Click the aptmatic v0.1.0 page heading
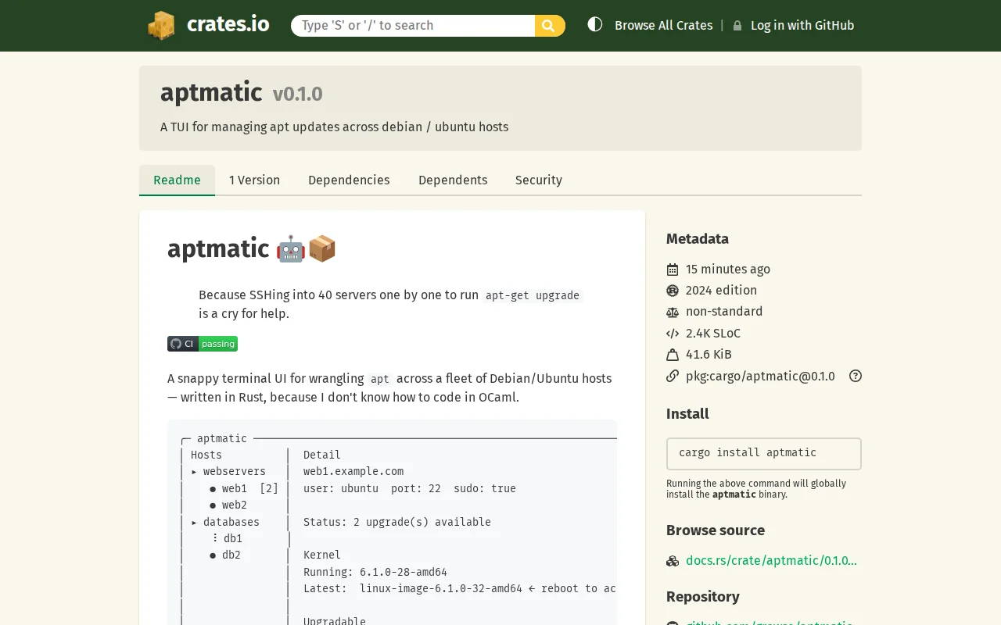 coord(241,93)
